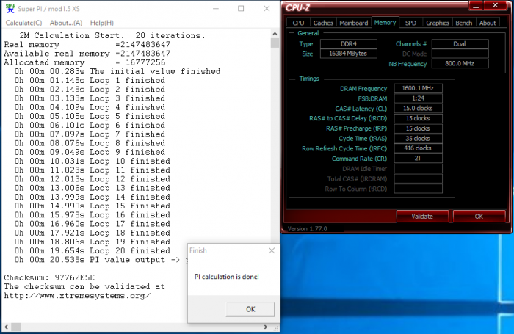The width and height of the screenshot is (514, 334).
Task: Click the OK button in CPU-Z
Action: 479,217
